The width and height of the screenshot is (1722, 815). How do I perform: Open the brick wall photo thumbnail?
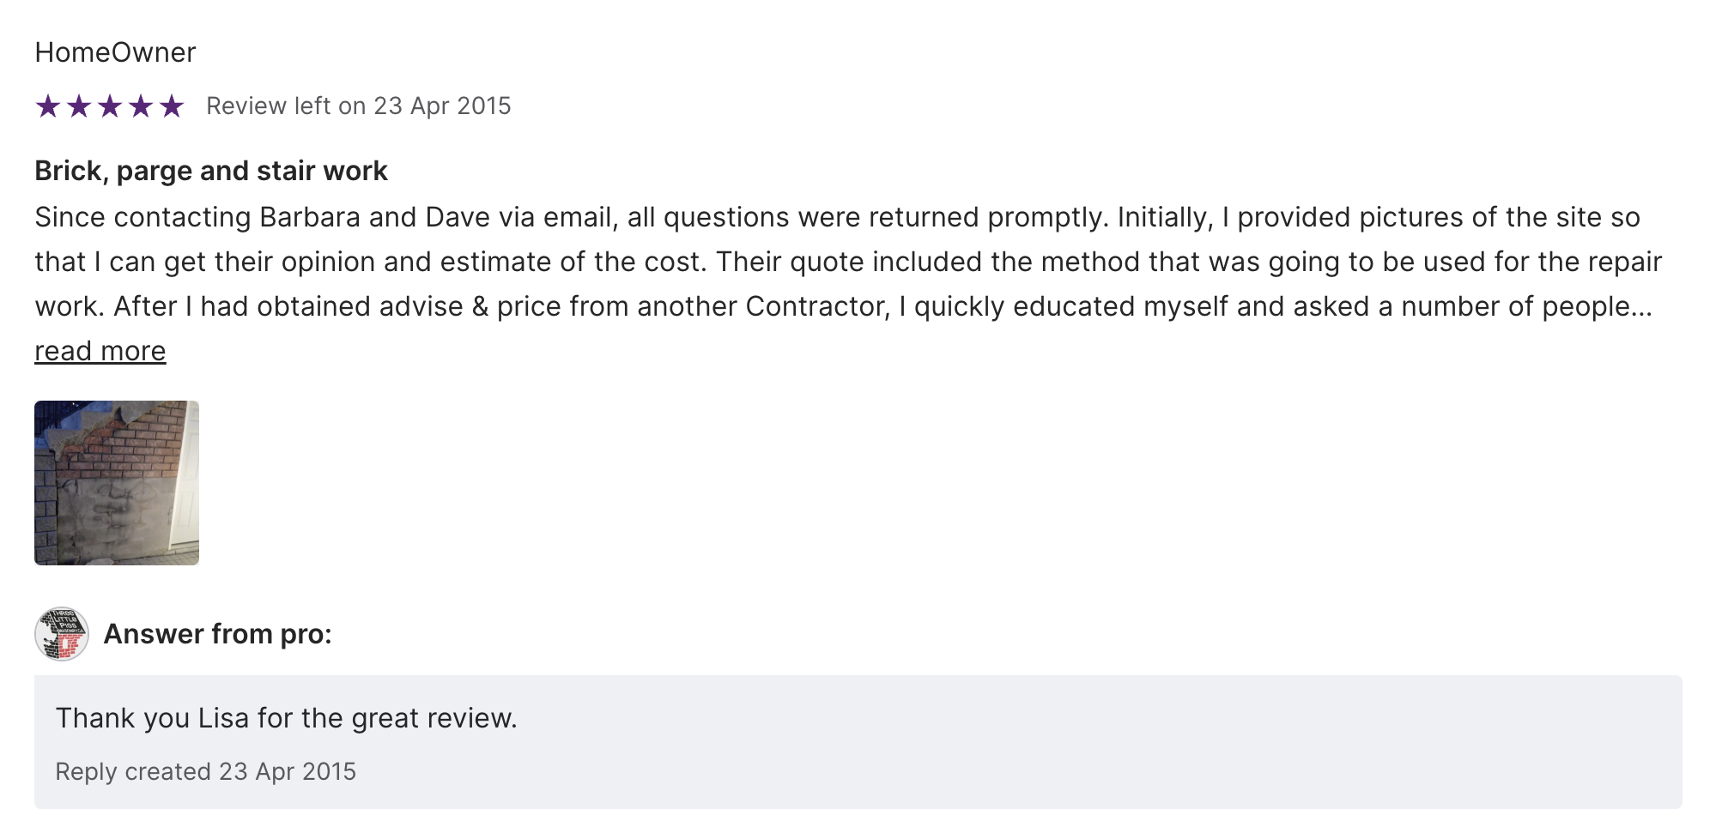point(117,483)
